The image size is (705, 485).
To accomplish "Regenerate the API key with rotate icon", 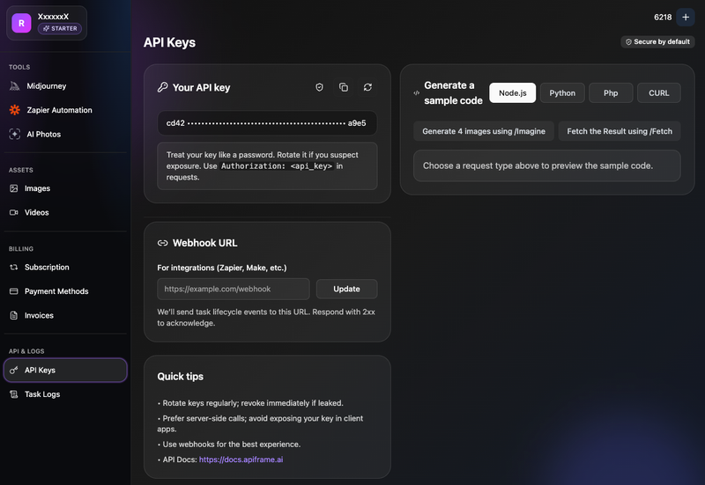I will pos(367,87).
